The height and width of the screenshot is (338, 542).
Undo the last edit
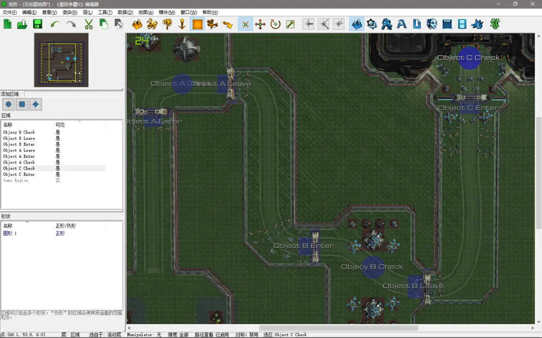tap(55, 24)
